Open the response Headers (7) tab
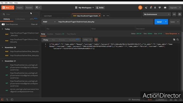Screen dimensions: 183x103 pyautogui.click(x=60, y=34)
